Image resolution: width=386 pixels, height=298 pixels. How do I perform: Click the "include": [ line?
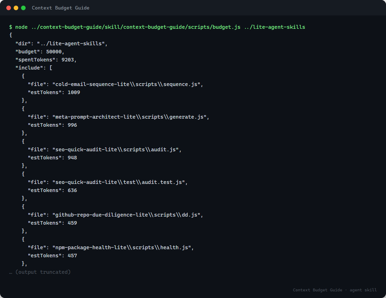[x=34, y=68]
